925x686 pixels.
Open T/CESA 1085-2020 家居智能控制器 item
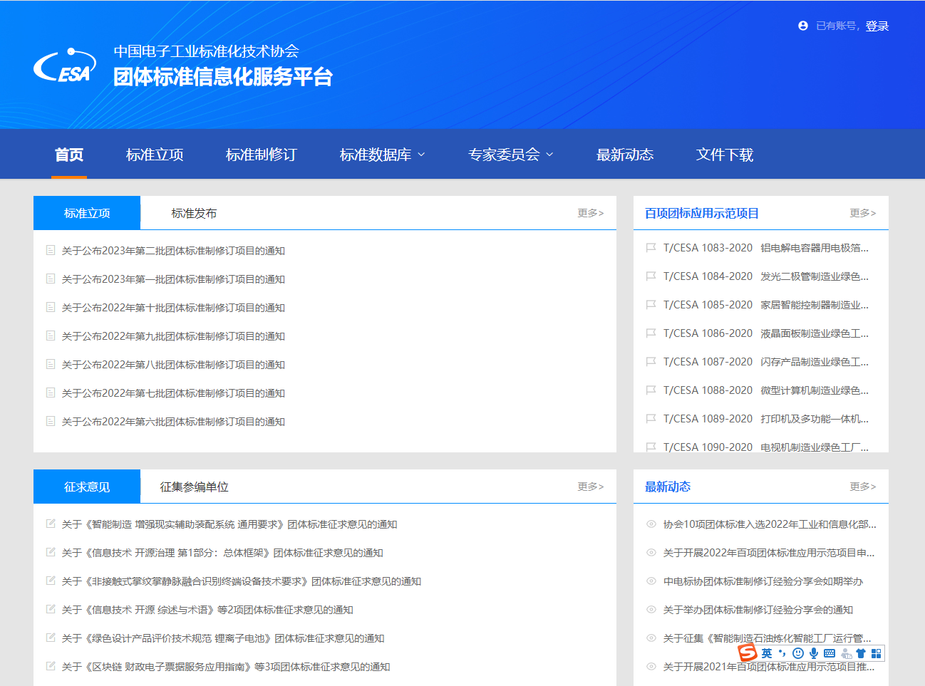(x=766, y=305)
